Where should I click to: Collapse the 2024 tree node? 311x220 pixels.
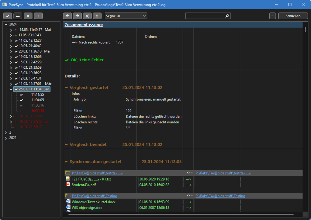tap(6, 24)
